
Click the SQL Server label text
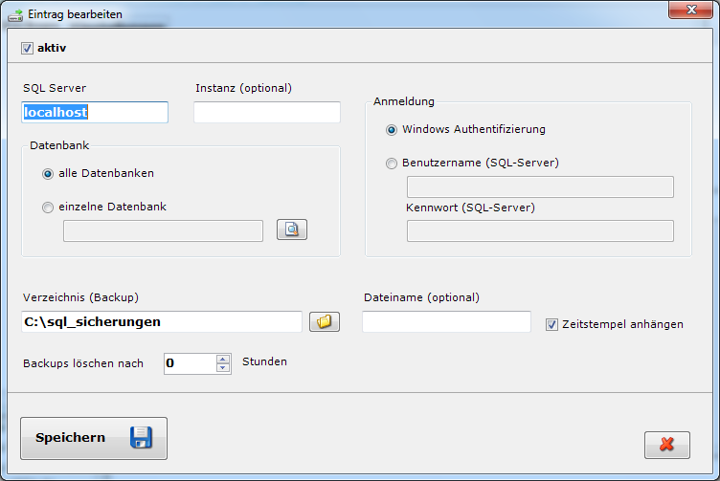pyautogui.click(x=55, y=88)
